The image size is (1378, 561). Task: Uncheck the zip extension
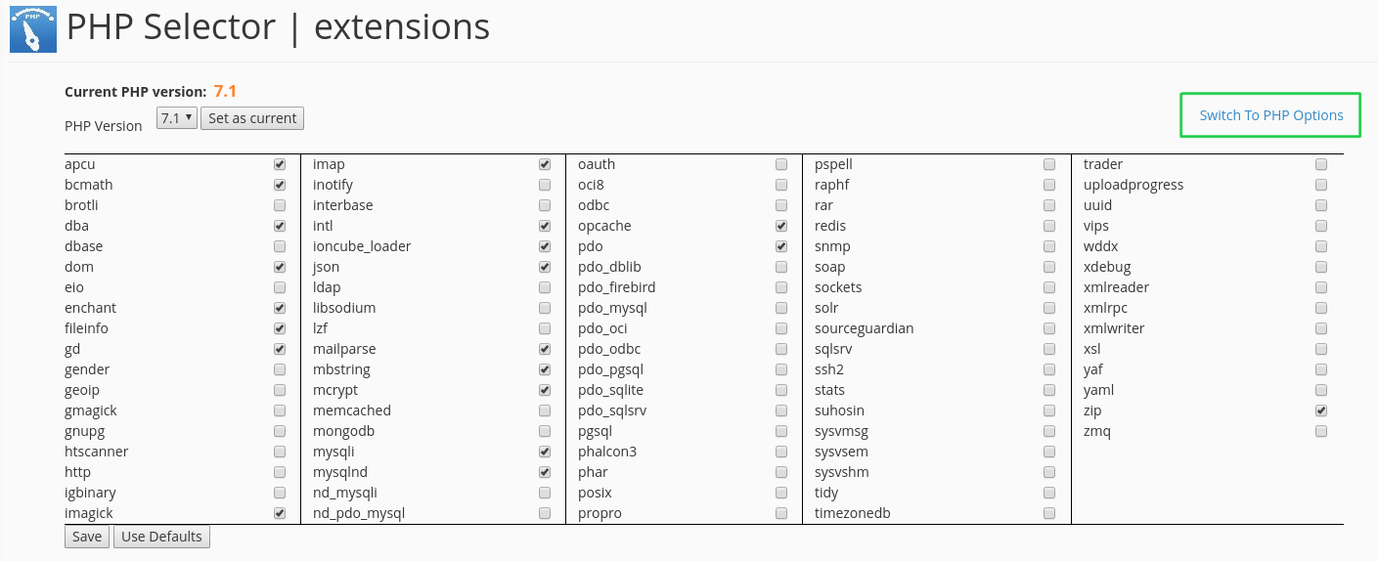[1321, 410]
